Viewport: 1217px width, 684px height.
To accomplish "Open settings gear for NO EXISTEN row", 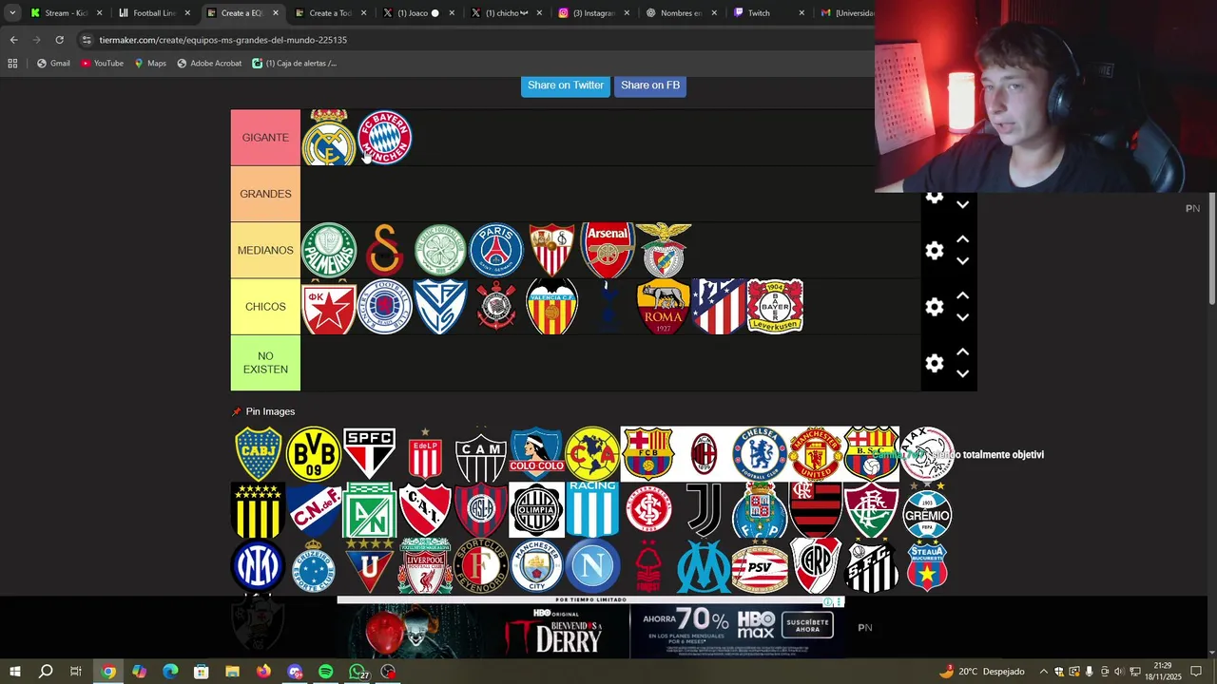I will pyautogui.click(x=935, y=363).
